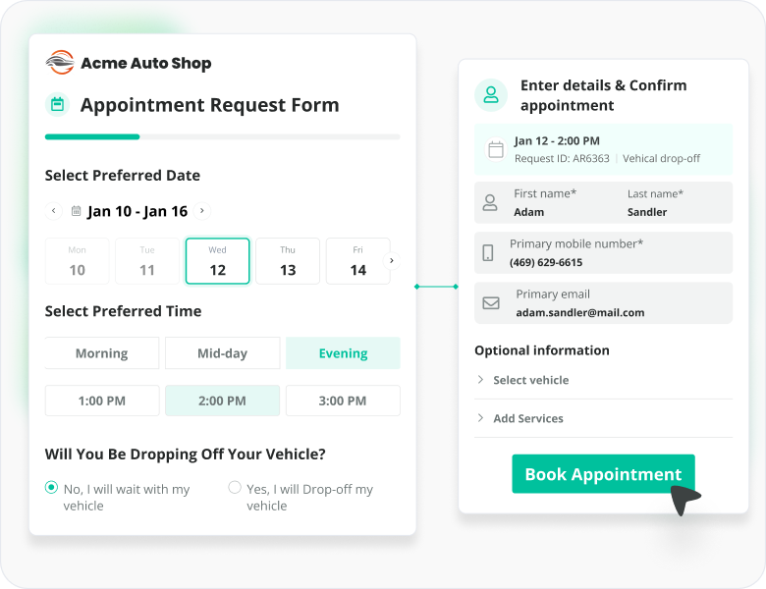The image size is (766, 589).
Task: Choose the 2:00 PM time slot
Action: [222, 401]
